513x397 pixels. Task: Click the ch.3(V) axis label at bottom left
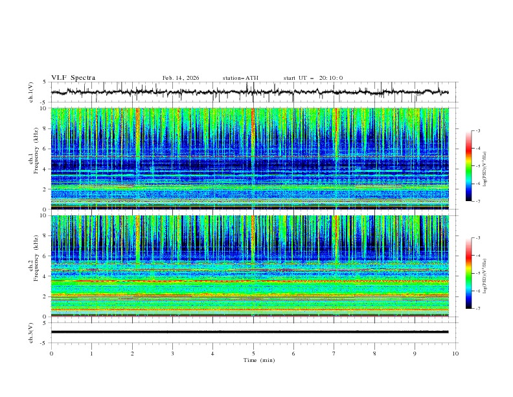tap(31, 331)
